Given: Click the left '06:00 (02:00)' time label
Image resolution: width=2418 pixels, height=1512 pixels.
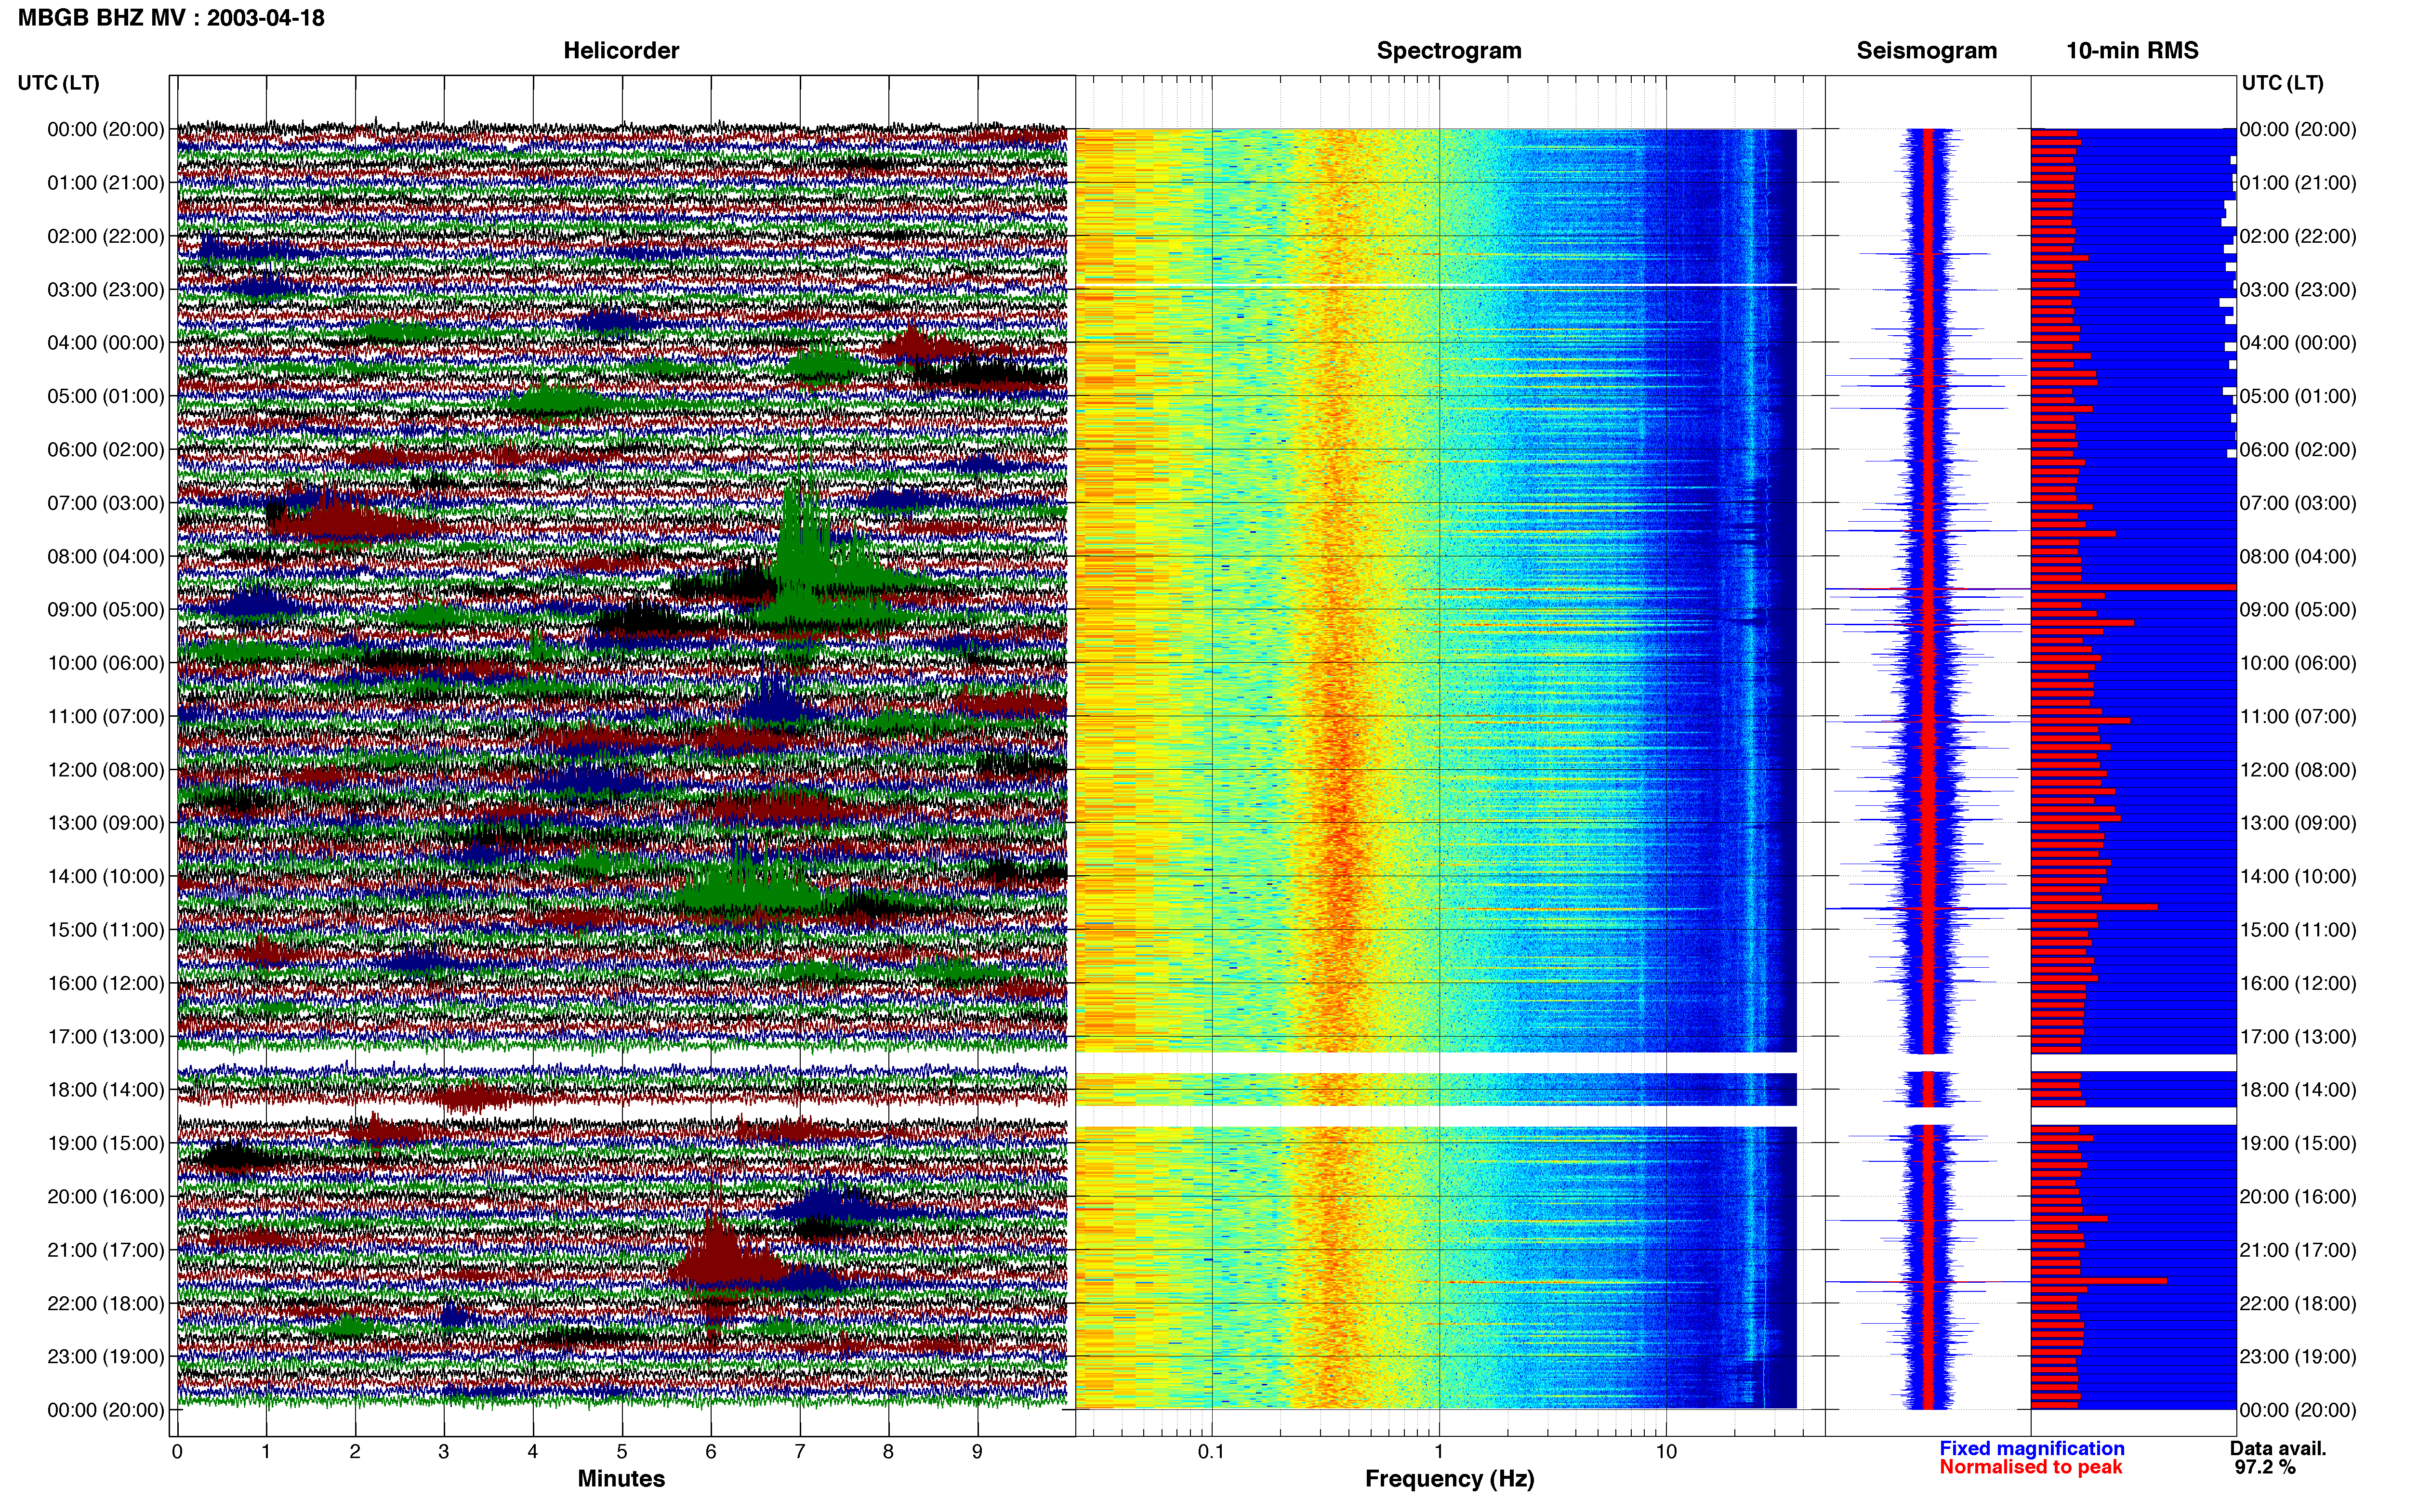Looking at the screenshot, I should [x=105, y=450].
